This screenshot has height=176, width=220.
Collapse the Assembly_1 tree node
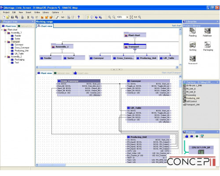[5, 33]
